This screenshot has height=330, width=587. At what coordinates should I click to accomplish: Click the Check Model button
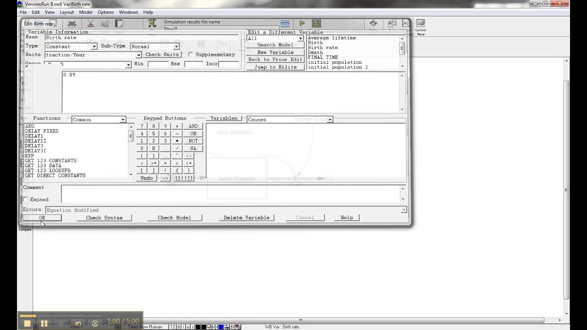click(x=174, y=218)
